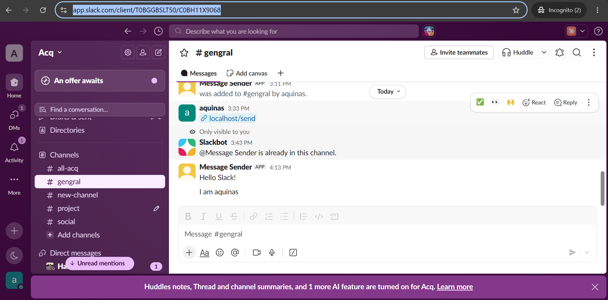Open DMs in the left rail

pyautogui.click(x=14, y=119)
